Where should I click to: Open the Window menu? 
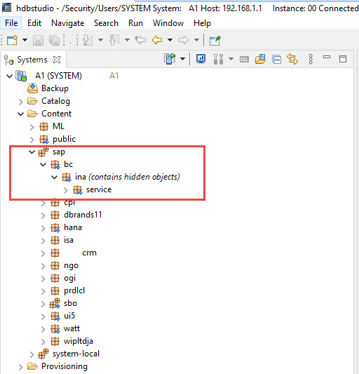(168, 23)
